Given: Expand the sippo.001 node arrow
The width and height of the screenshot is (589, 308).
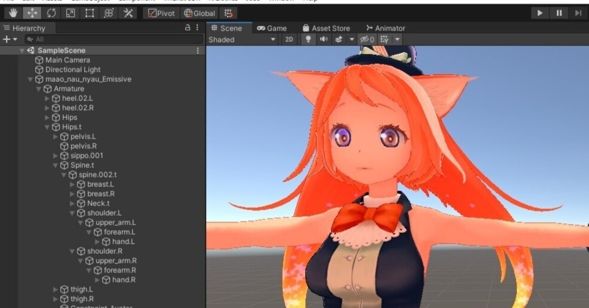Looking at the screenshot, I should click(55, 156).
